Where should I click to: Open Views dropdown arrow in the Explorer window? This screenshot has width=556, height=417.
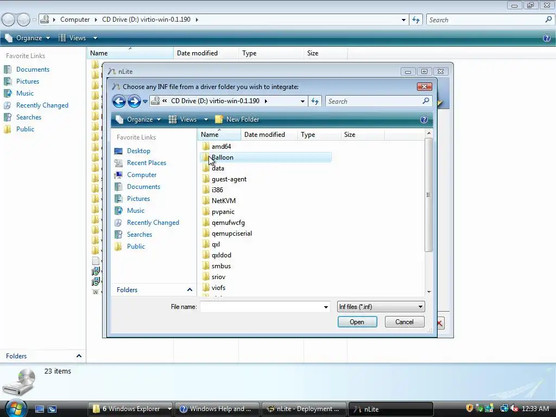click(x=95, y=38)
